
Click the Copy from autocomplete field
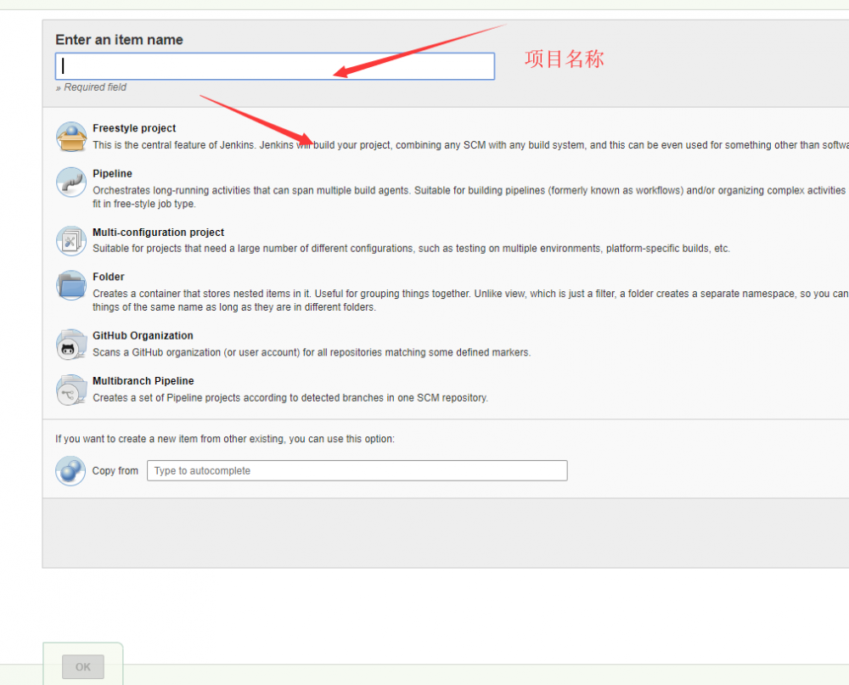tap(357, 470)
